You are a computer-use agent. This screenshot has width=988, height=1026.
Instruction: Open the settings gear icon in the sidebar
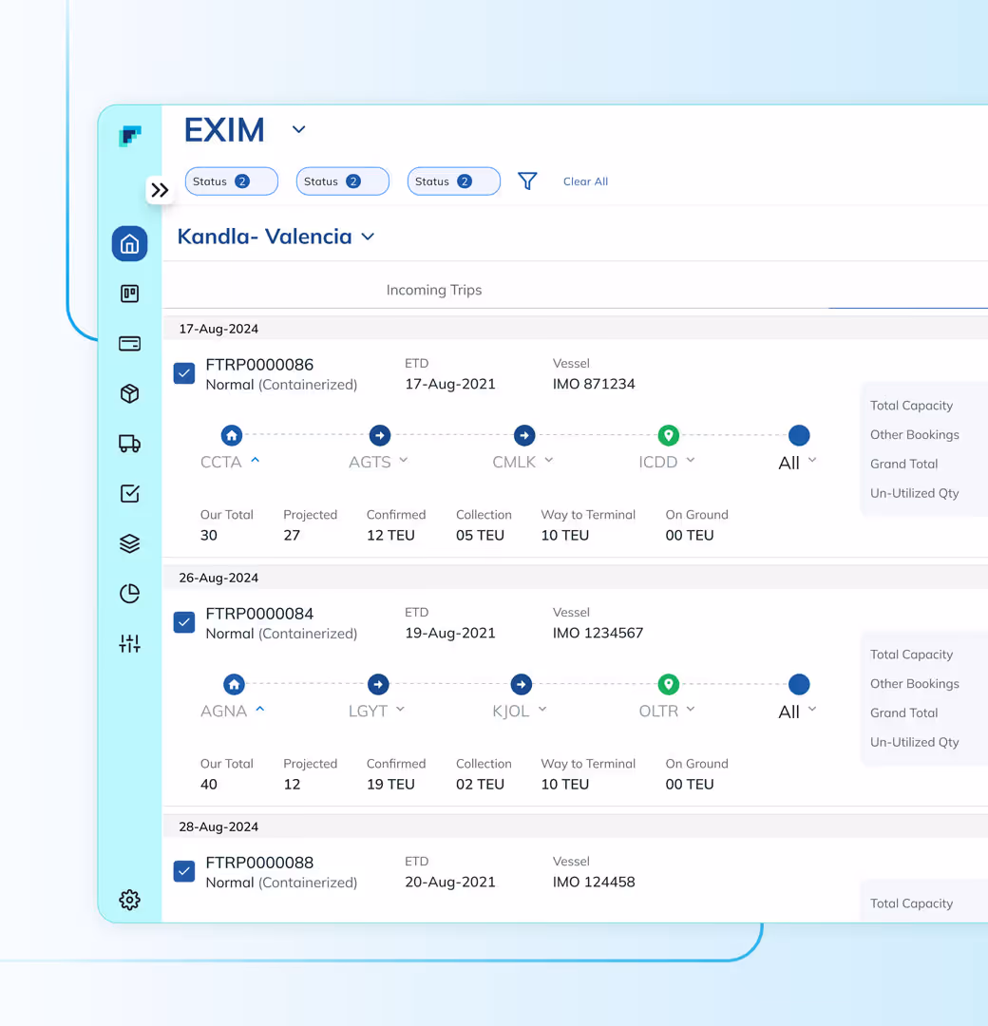pyautogui.click(x=129, y=900)
